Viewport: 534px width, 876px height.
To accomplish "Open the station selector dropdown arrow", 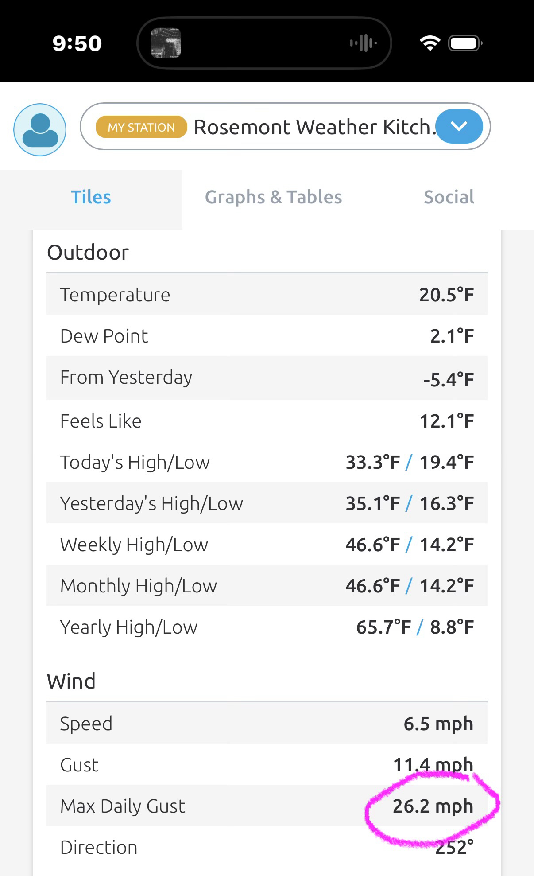I will [x=459, y=127].
